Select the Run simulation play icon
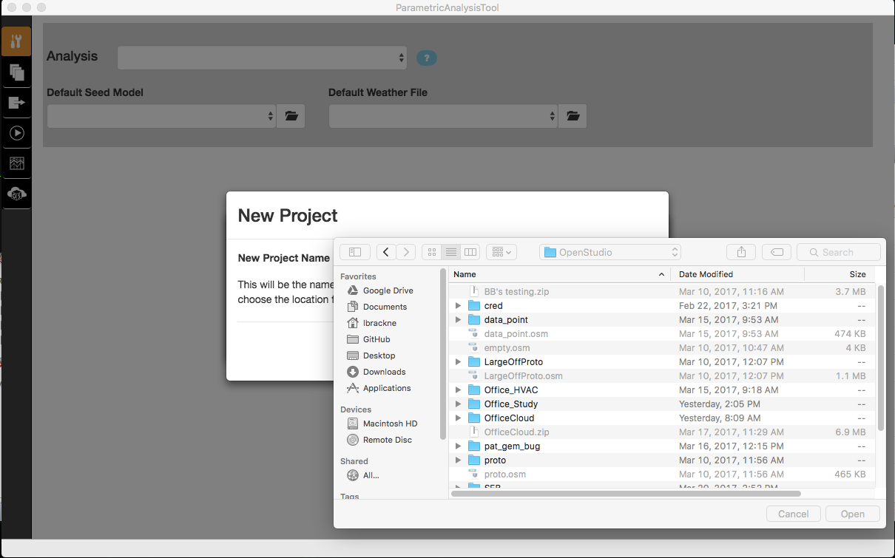This screenshot has height=558, width=895. (16, 133)
